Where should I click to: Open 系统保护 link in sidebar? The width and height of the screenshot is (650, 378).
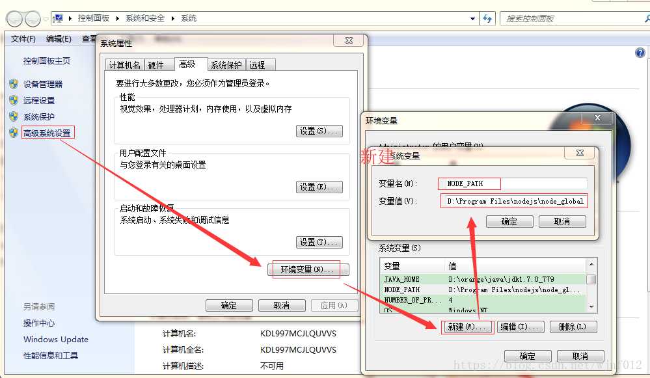(x=39, y=116)
